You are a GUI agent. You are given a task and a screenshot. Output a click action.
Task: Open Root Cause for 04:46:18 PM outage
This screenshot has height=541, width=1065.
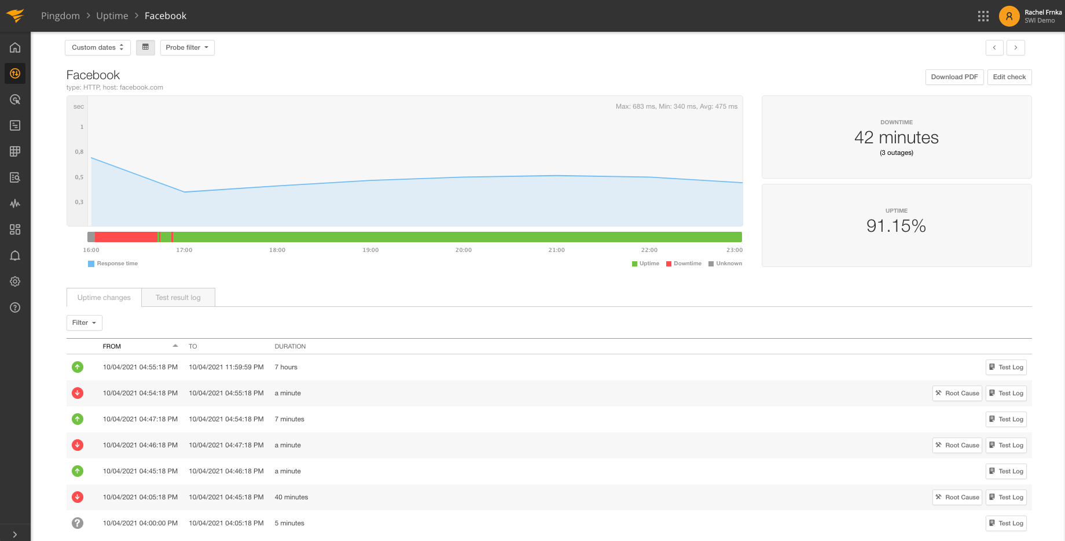(957, 445)
